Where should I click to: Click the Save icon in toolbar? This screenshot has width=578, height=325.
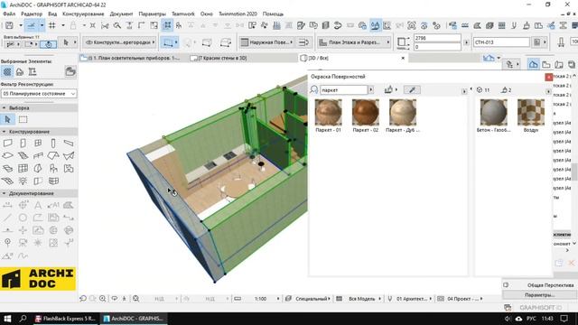(9, 25)
